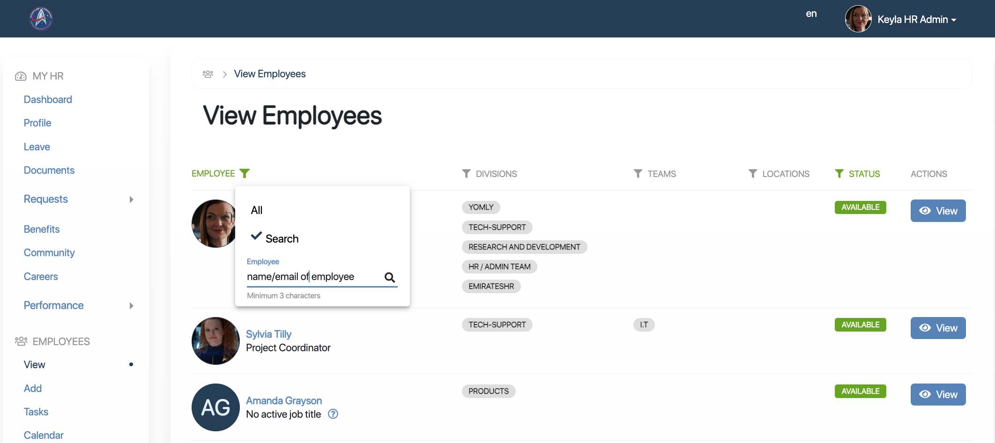Click the breadcrumb employees group icon
Screen dimensions: 995x443
click(208, 74)
